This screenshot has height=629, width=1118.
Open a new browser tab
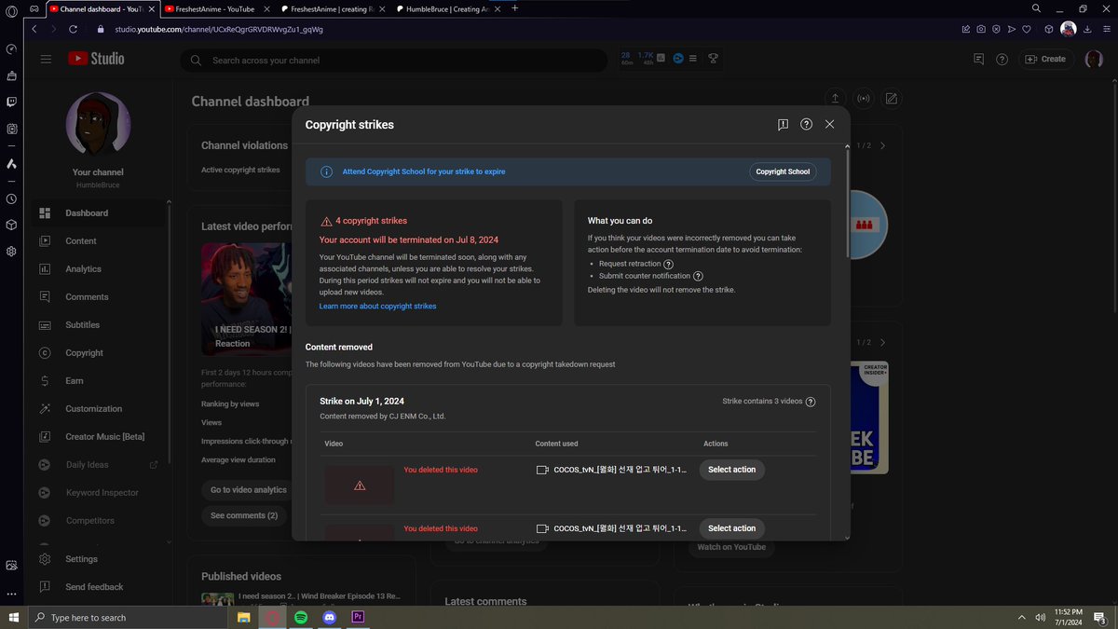coord(515,8)
